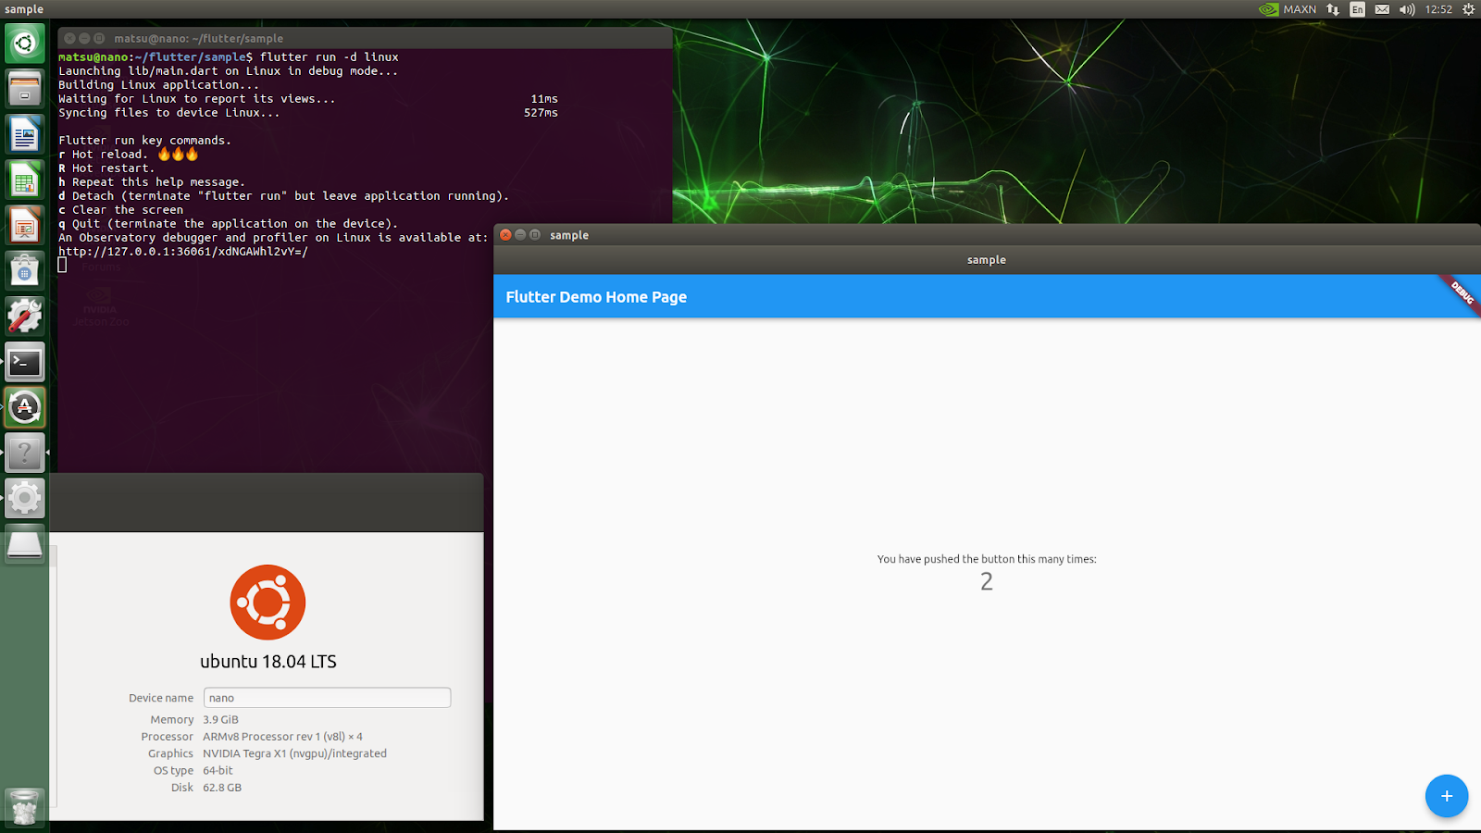This screenshot has height=833, width=1481.
Task: Open the session power menu
Action: 1469,9
